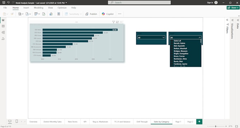Add a new page with plus button

click(199, 121)
